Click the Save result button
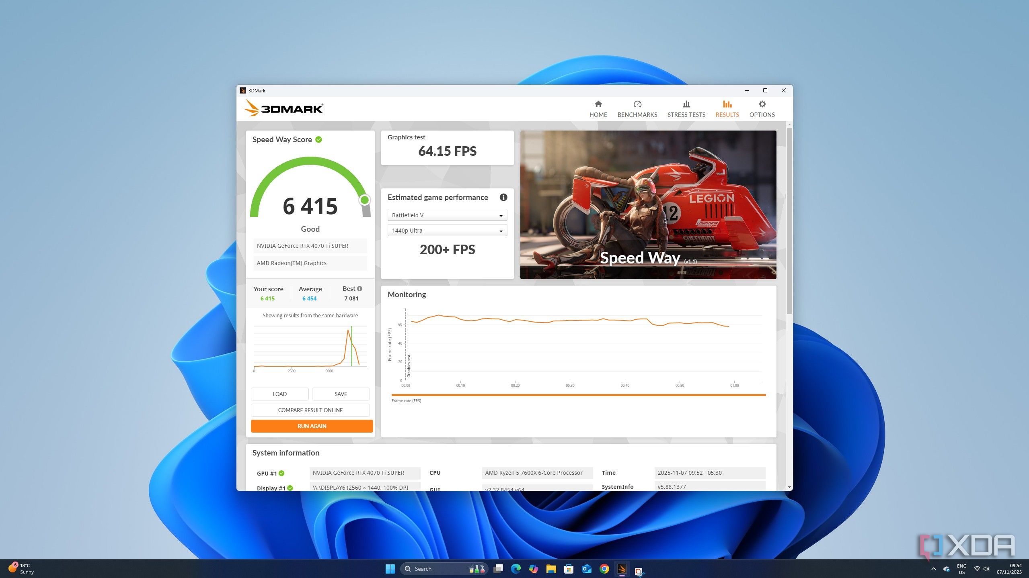Viewport: 1029px width, 578px height. [341, 394]
